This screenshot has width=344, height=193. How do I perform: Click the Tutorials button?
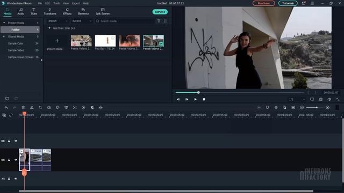288,3
